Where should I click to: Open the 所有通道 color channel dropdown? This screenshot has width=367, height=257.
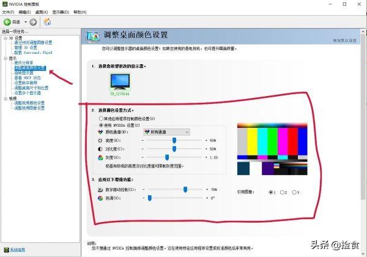[x=166, y=132]
